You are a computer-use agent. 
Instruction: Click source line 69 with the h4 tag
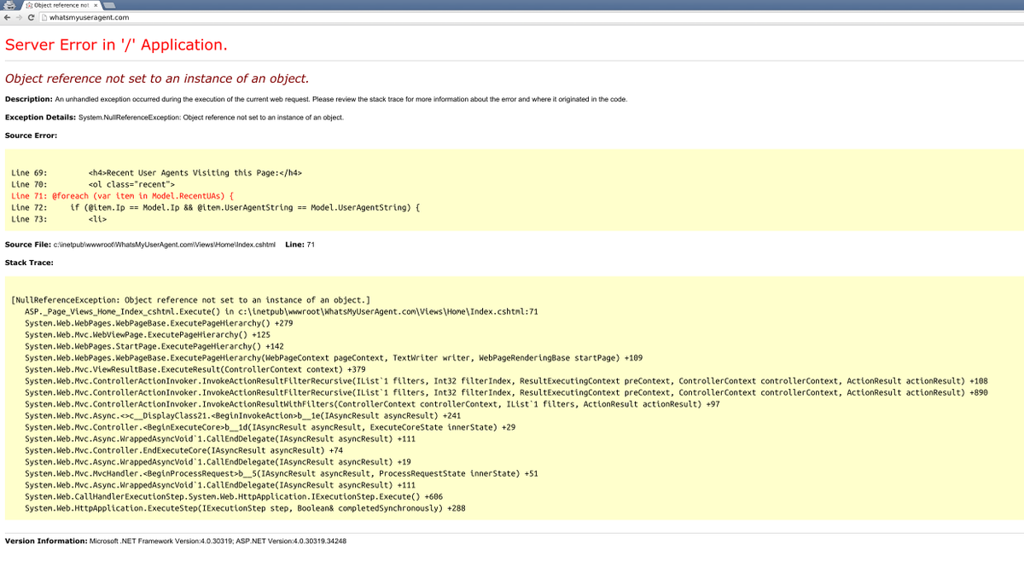click(157, 172)
